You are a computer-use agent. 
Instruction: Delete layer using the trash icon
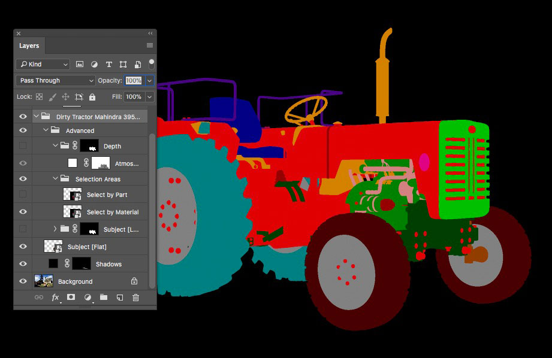(136, 298)
